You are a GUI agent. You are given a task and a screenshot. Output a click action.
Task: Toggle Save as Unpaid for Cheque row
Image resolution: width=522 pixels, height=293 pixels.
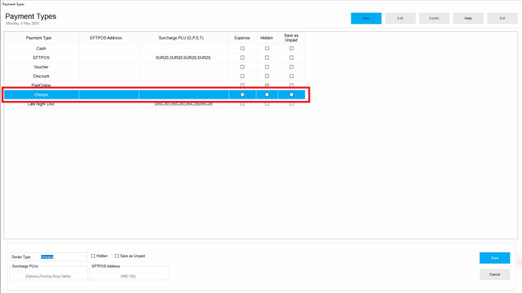click(x=291, y=95)
